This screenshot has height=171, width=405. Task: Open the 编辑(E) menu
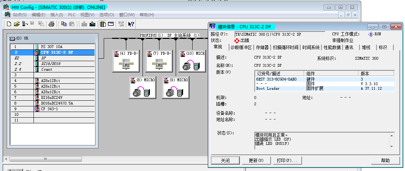point(38,15)
